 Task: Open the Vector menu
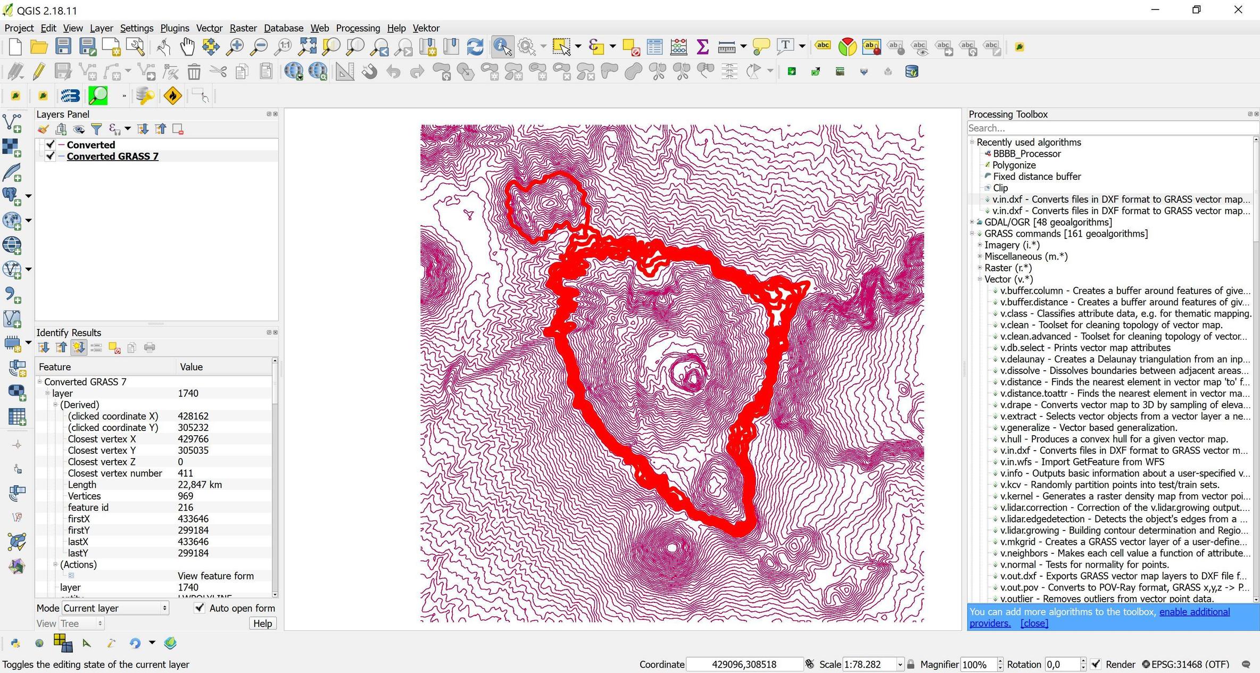[x=209, y=28]
